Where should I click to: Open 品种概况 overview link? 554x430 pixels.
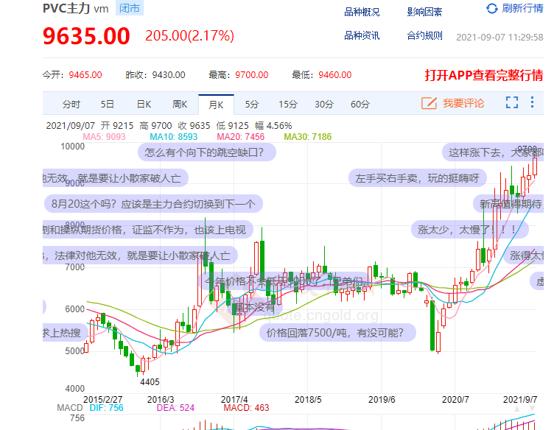tap(362, 13)
